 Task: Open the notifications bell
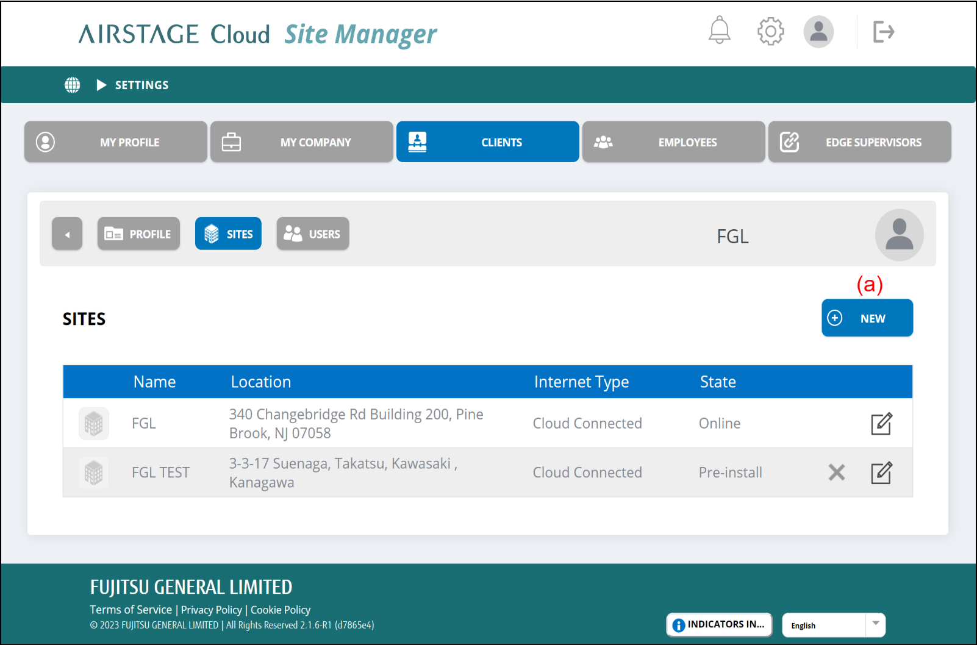pyautogui.click(x=719, y=30)
